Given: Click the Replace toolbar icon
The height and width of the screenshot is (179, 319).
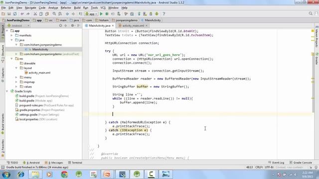Looking at the screenshot, I should (x=60, y=14).
